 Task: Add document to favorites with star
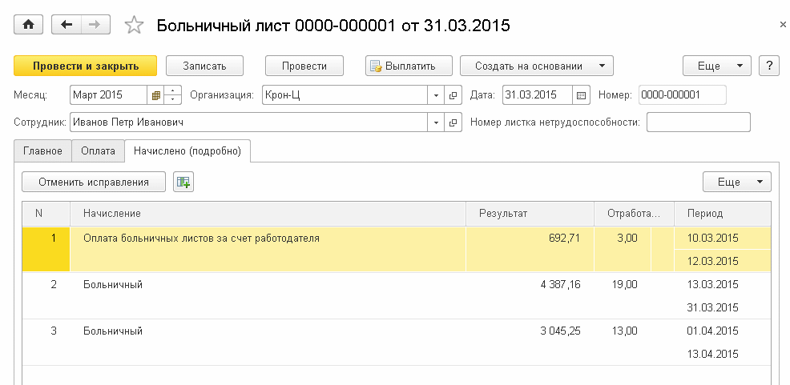[134, 25]
